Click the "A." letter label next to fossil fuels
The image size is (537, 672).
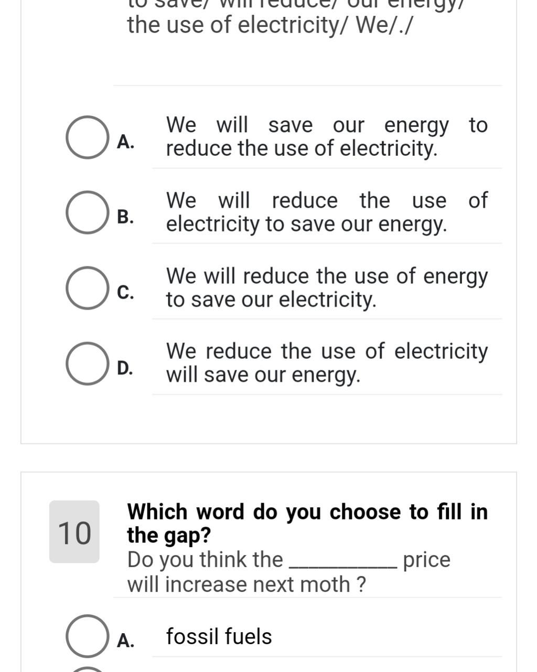(125, 641)
